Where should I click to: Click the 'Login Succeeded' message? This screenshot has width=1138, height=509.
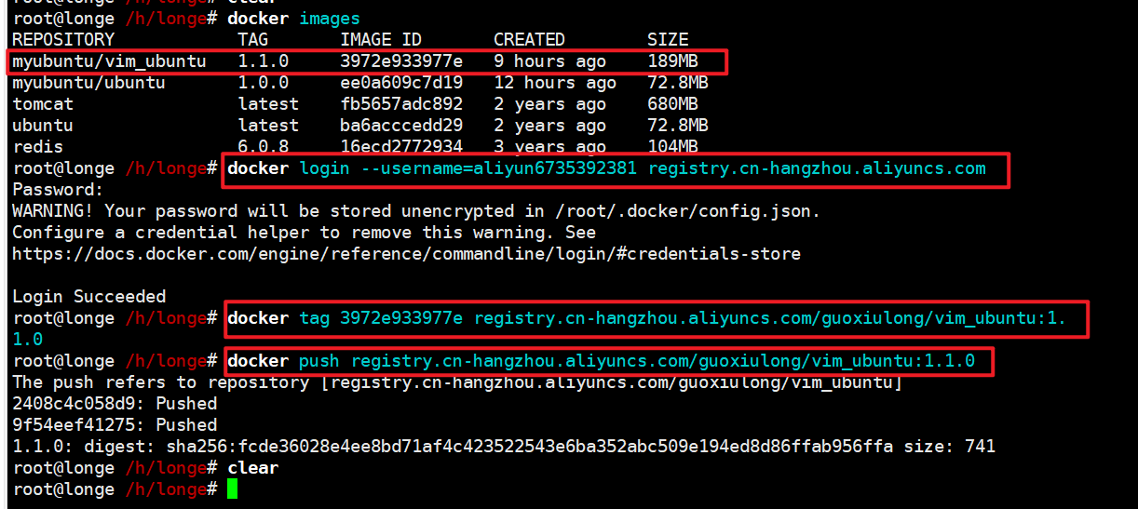pos(88,297)
